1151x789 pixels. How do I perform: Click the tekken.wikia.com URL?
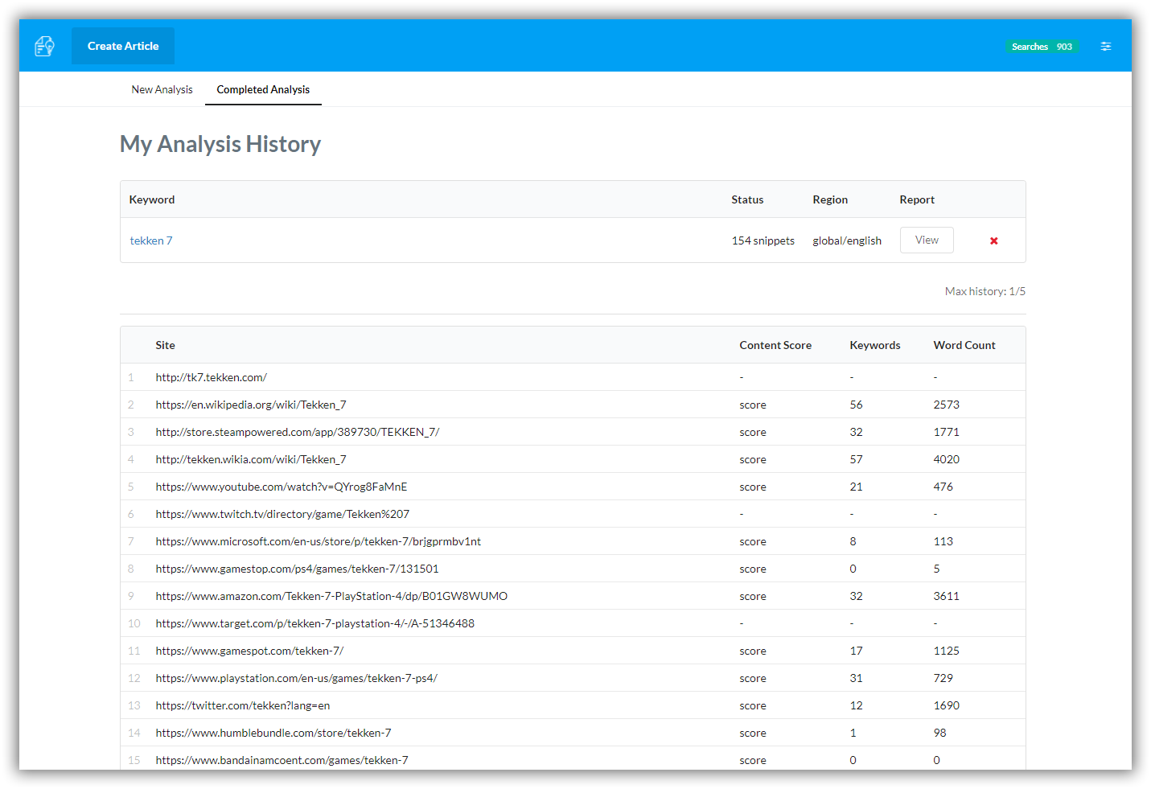click(x=251, y=459)
